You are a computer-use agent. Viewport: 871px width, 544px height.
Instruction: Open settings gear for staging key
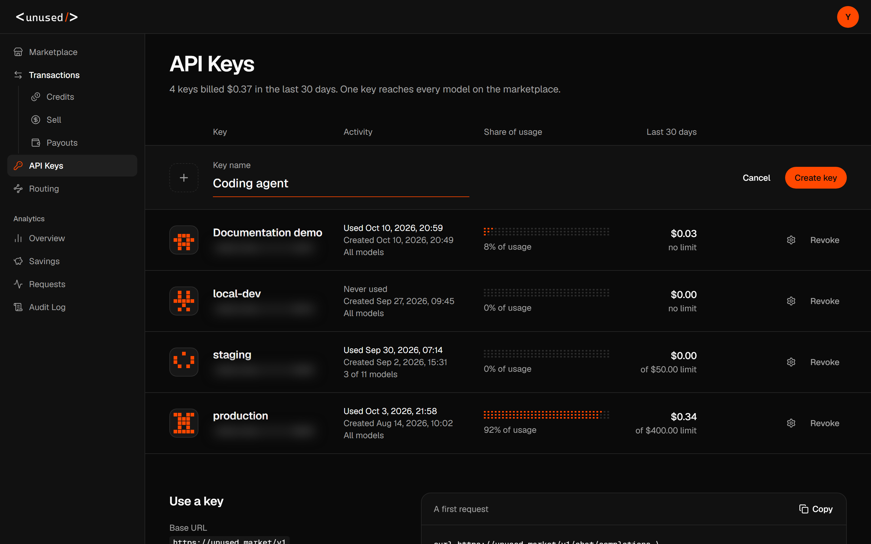791,362
